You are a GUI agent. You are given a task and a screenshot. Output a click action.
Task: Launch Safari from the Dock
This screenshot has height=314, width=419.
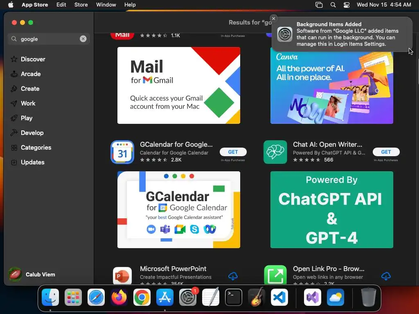(x=96, y=297)
